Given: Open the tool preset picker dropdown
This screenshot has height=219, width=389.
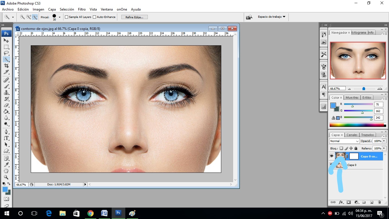Looking at the screenshot, I should tap(13, 17).
